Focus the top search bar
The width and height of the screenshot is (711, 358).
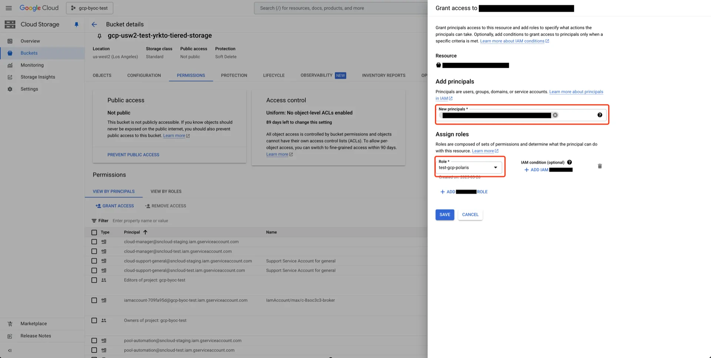(x=341, y=8)
